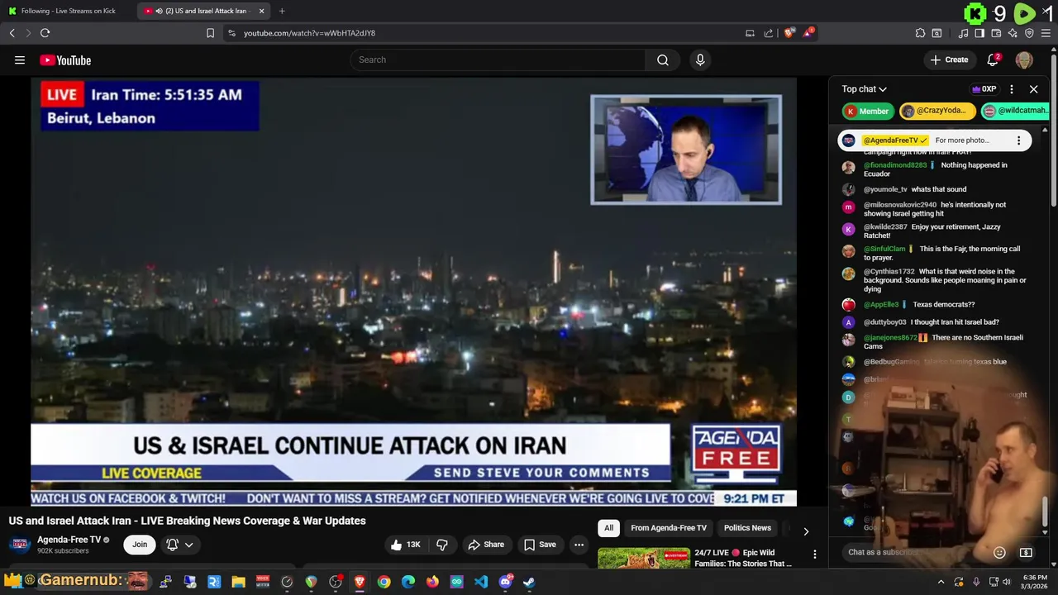Click the taskbar volume speaker icon
1058x595 pixels.
[1007, 582]
